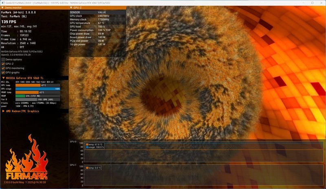Uncheck the GPU monitoring checkbox
The height and width of the screenshot is (189, 326).
coord(3,68)
